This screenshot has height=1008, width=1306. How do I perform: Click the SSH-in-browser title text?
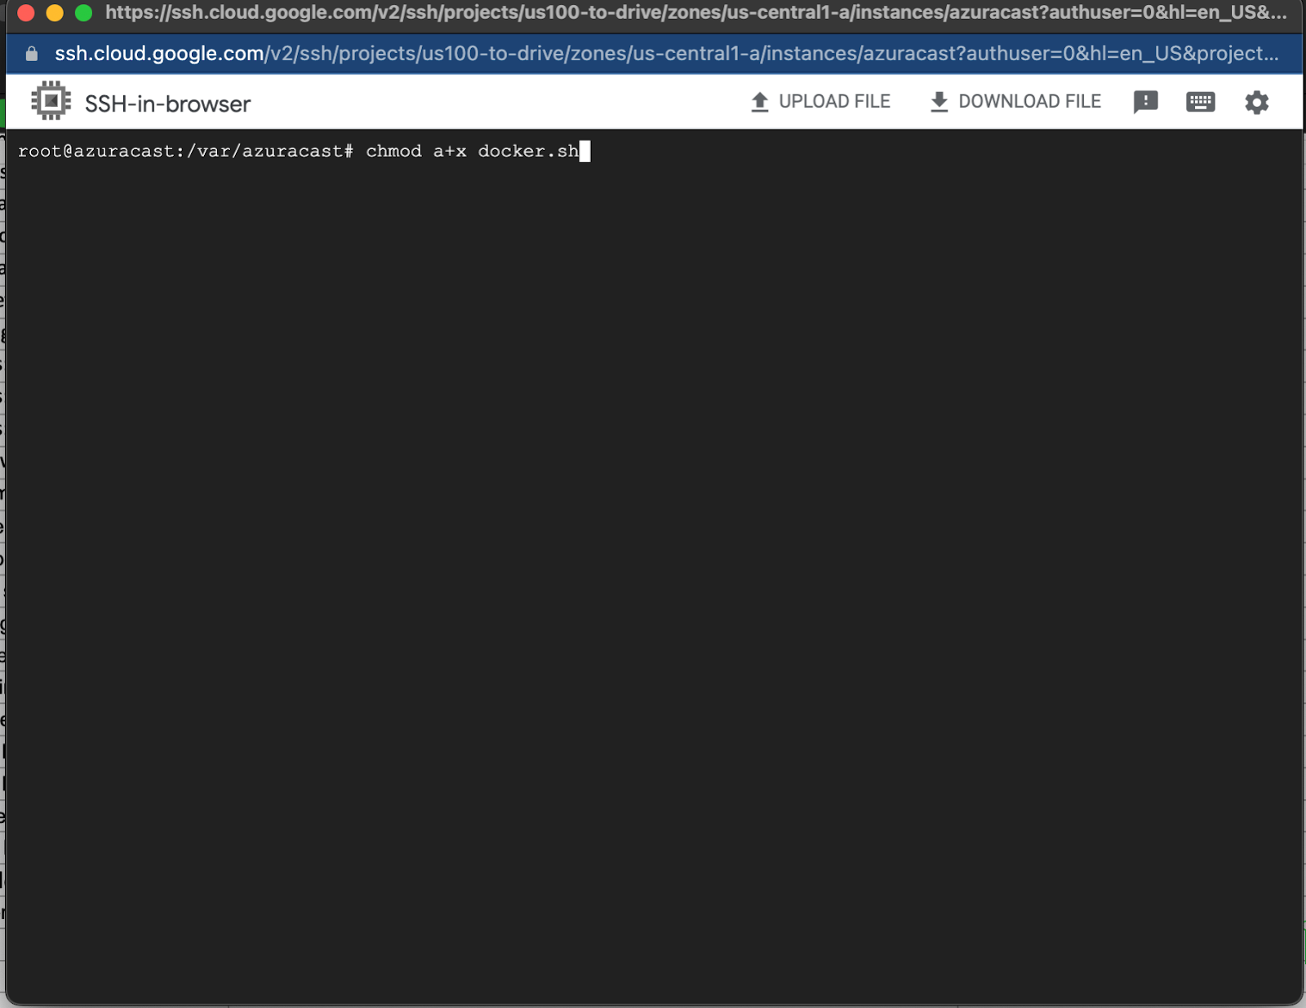pyautogui.click(x=167, y=104)
